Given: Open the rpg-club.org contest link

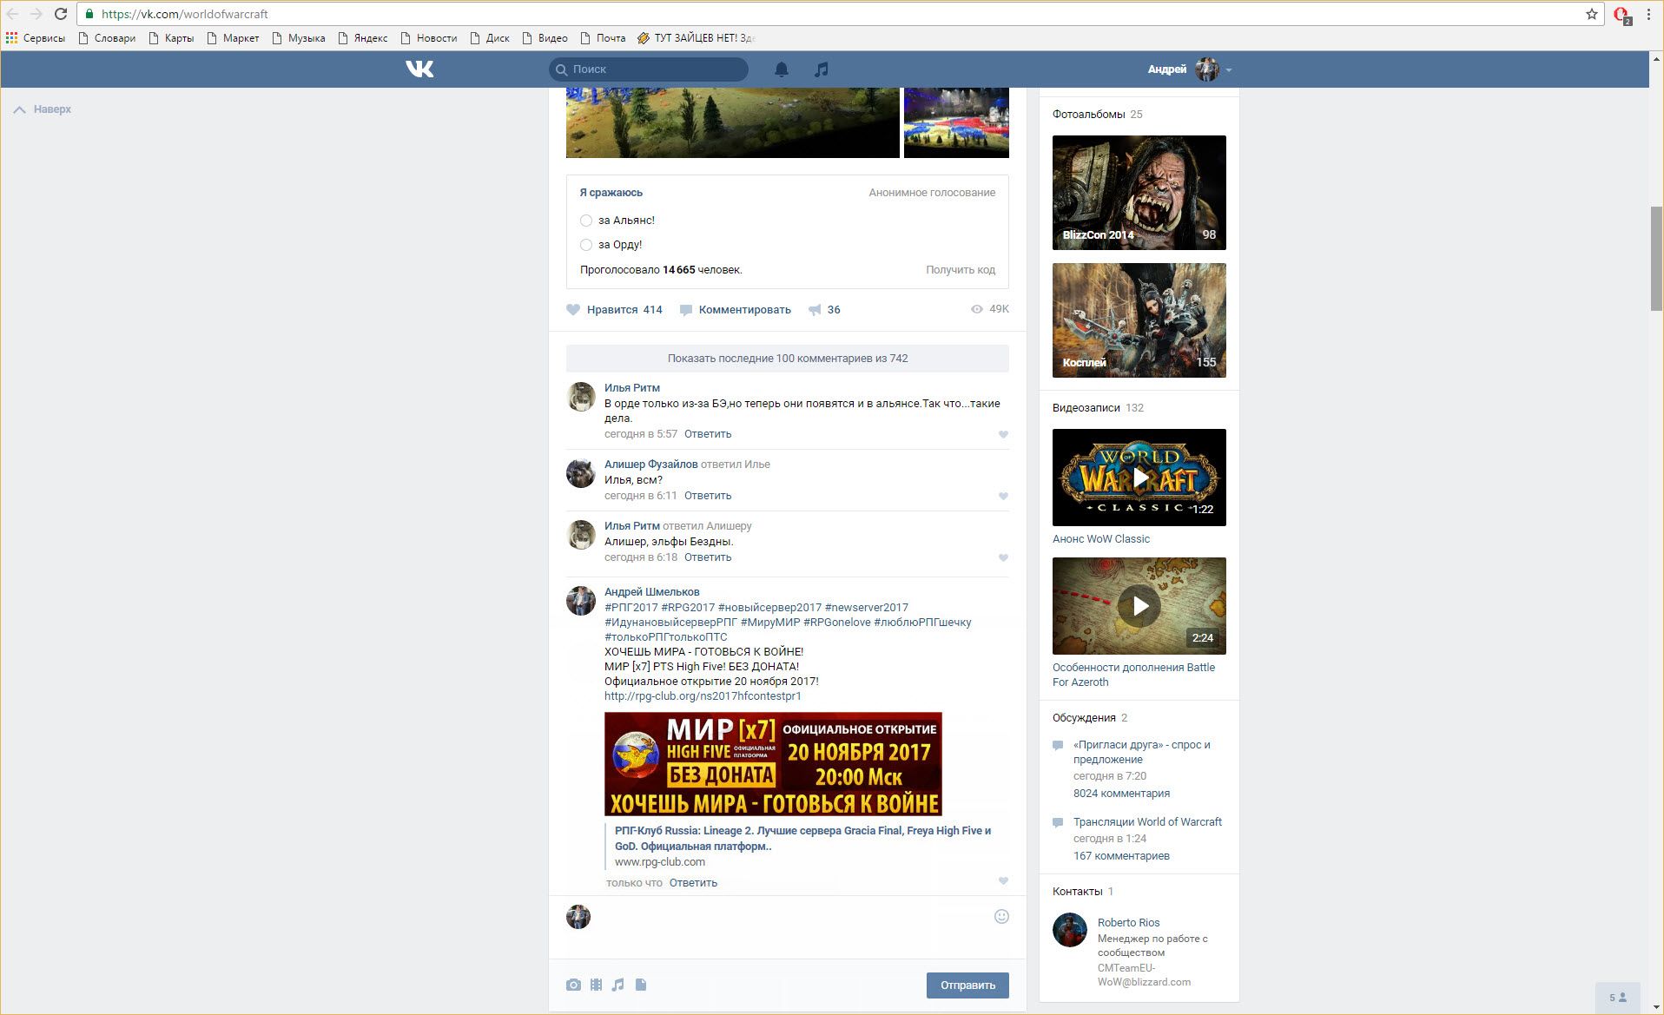Looking at the screenshot, I should click(x=703, y=696).
